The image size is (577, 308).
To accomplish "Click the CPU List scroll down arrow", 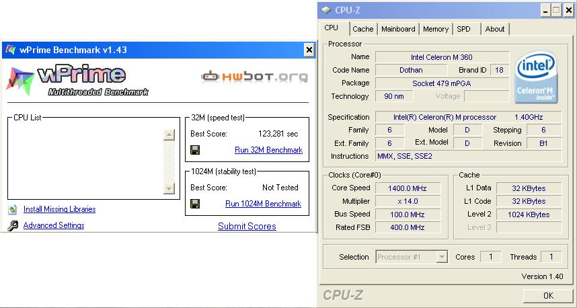I will [x=169, y=189].
